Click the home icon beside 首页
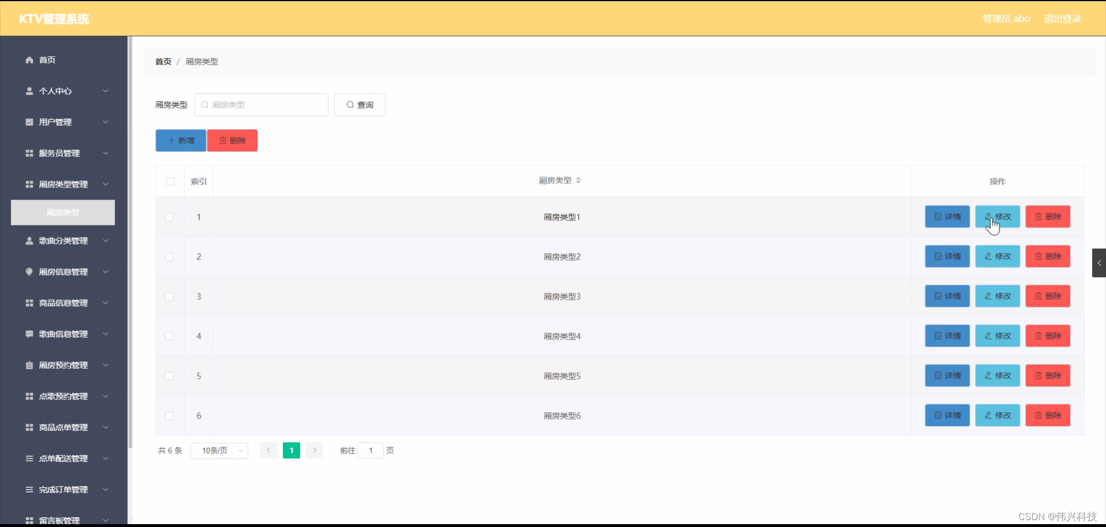This screenshot has width=1106, height=527. (28, 60)
